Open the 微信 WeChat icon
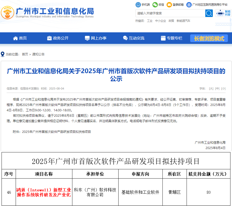 pyautogui.click(x=155, y=5)
